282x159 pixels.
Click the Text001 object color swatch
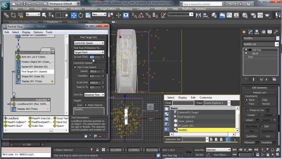278,38
